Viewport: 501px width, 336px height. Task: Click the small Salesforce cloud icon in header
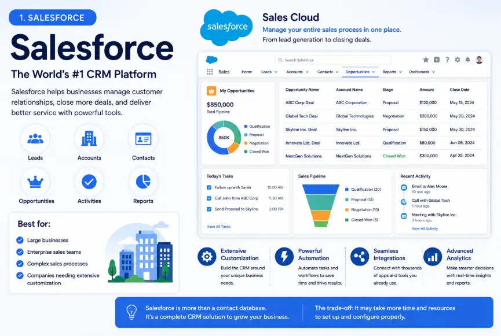[x=211, y=60]
